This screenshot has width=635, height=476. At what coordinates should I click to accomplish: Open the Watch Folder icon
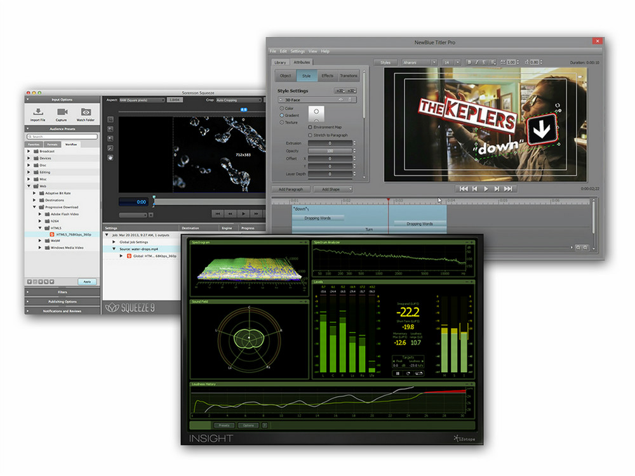tap(86, 112)
